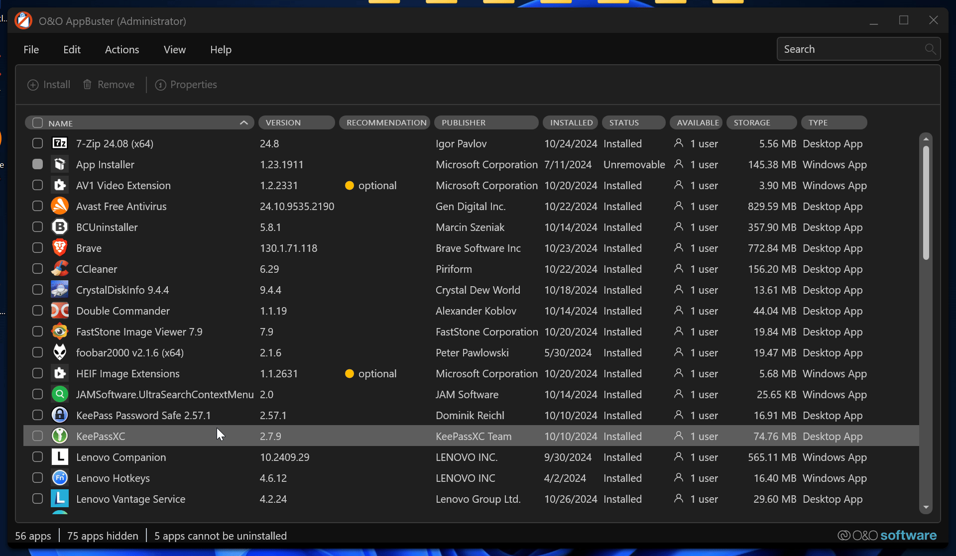Image resolution: width=956 pixels, height=556 pixels.
Task: Select the Double Commander row name
Action: click(x=123, y=311)
